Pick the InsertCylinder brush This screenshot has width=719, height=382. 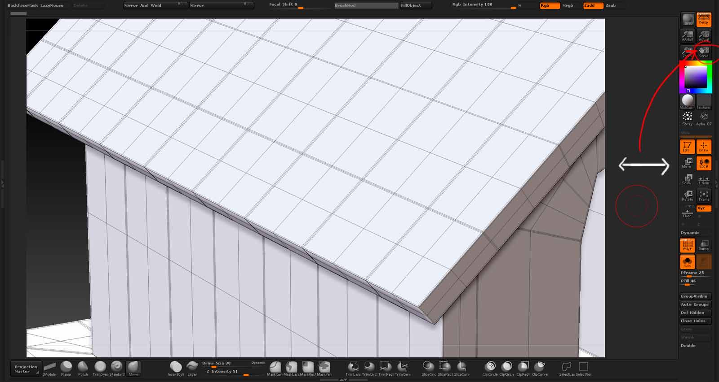176,368
